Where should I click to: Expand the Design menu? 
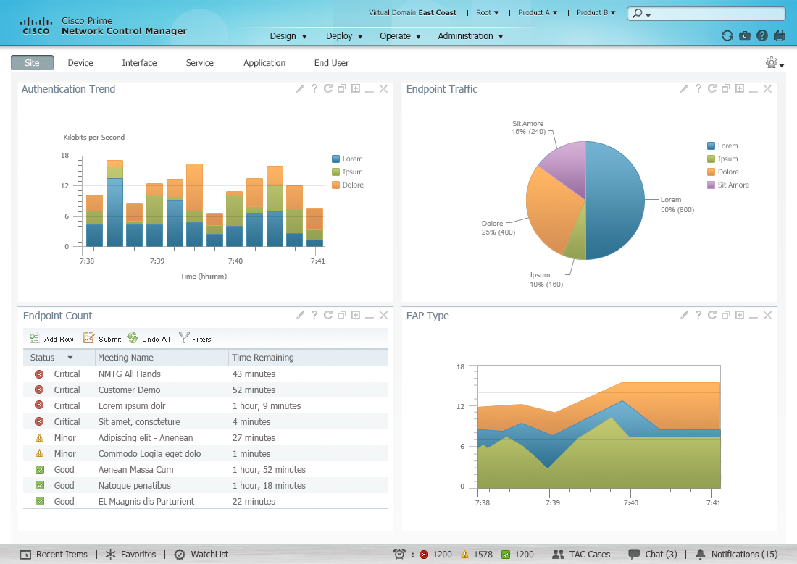288,36
